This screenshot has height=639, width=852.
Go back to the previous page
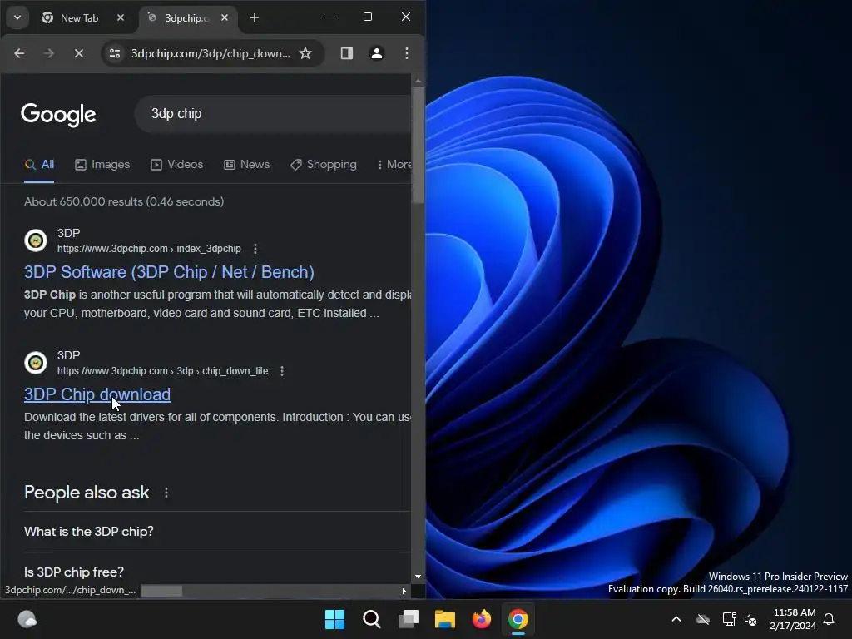[x=19, y=53]
